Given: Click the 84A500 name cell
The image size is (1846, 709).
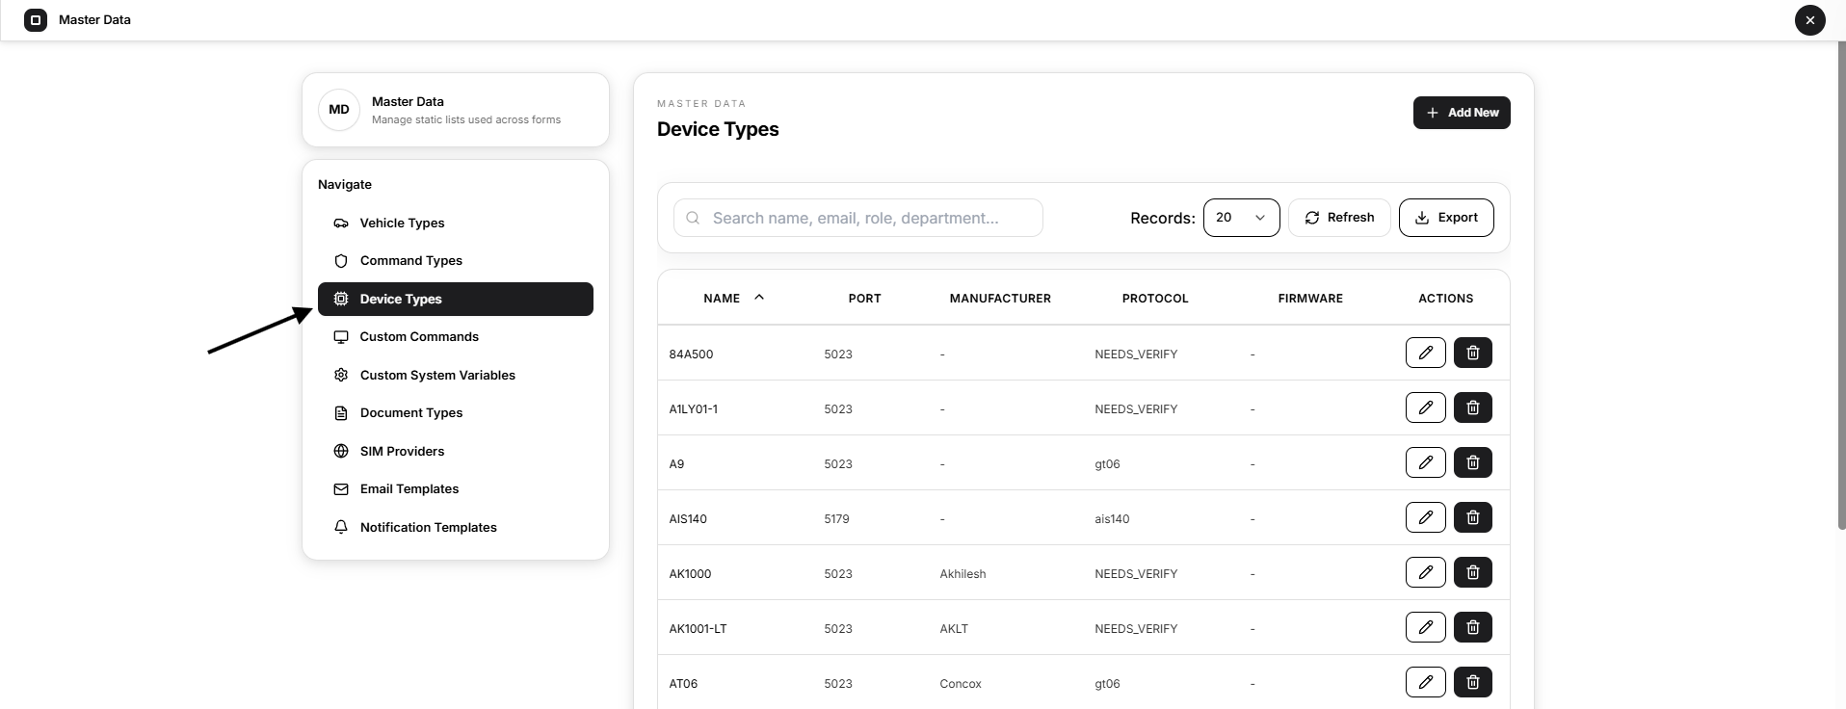Looking at the screenshot, I should [691, 354].
